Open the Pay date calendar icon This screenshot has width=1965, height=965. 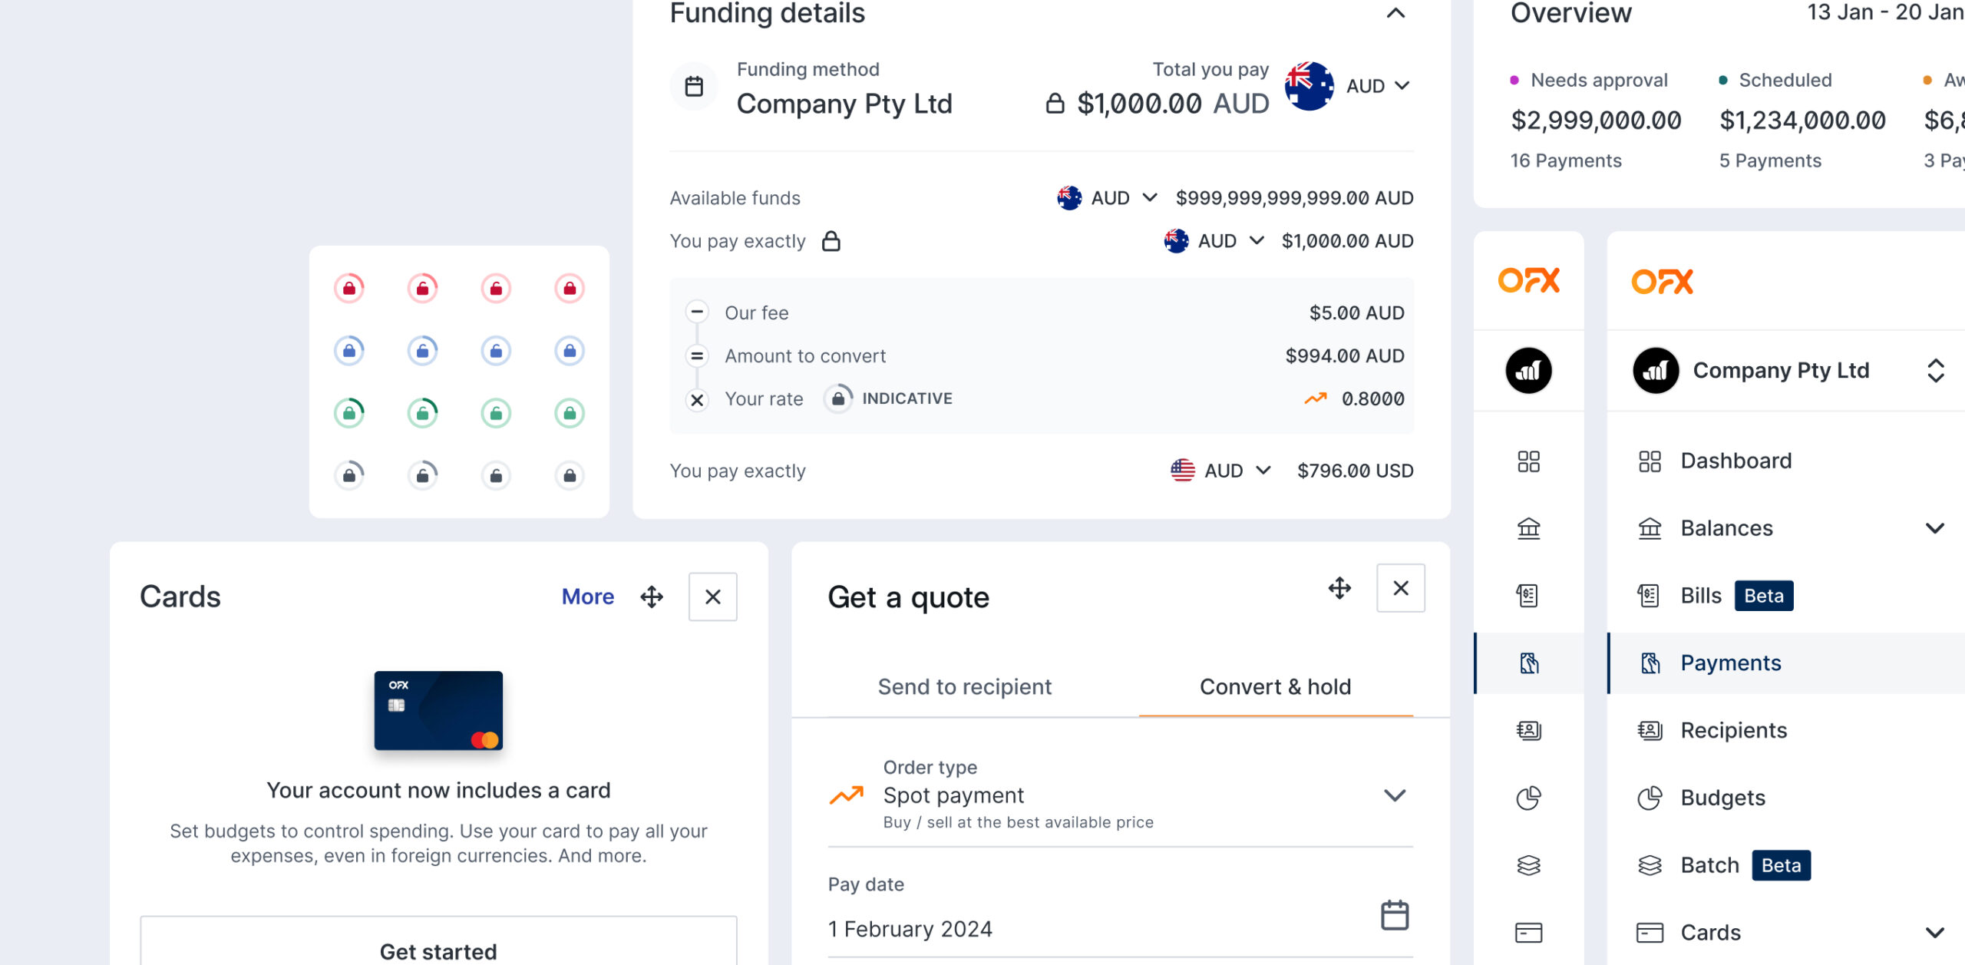click(x=1394, y=914)
